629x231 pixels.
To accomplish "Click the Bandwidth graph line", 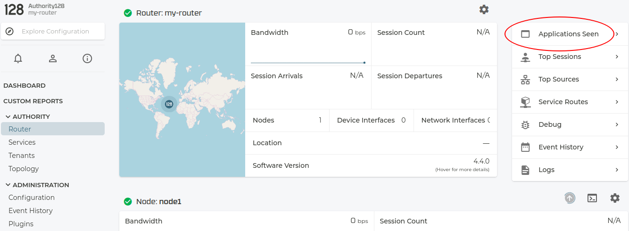I will (x=307, y=62).
